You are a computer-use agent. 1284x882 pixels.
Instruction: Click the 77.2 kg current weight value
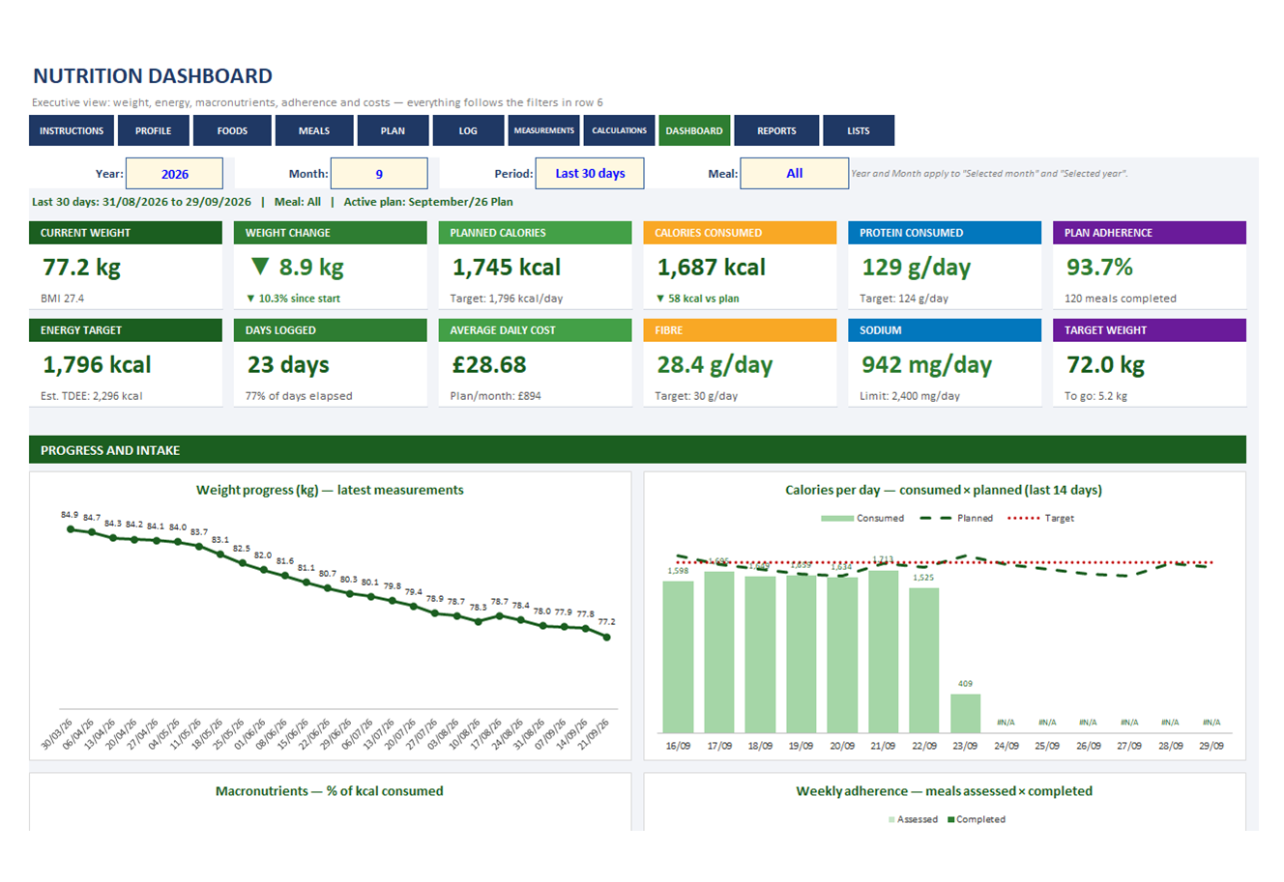click(x=81, y=268)
